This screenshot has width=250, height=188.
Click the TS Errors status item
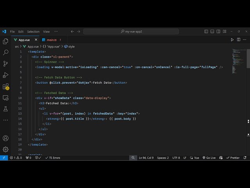[x=52, y=158]
